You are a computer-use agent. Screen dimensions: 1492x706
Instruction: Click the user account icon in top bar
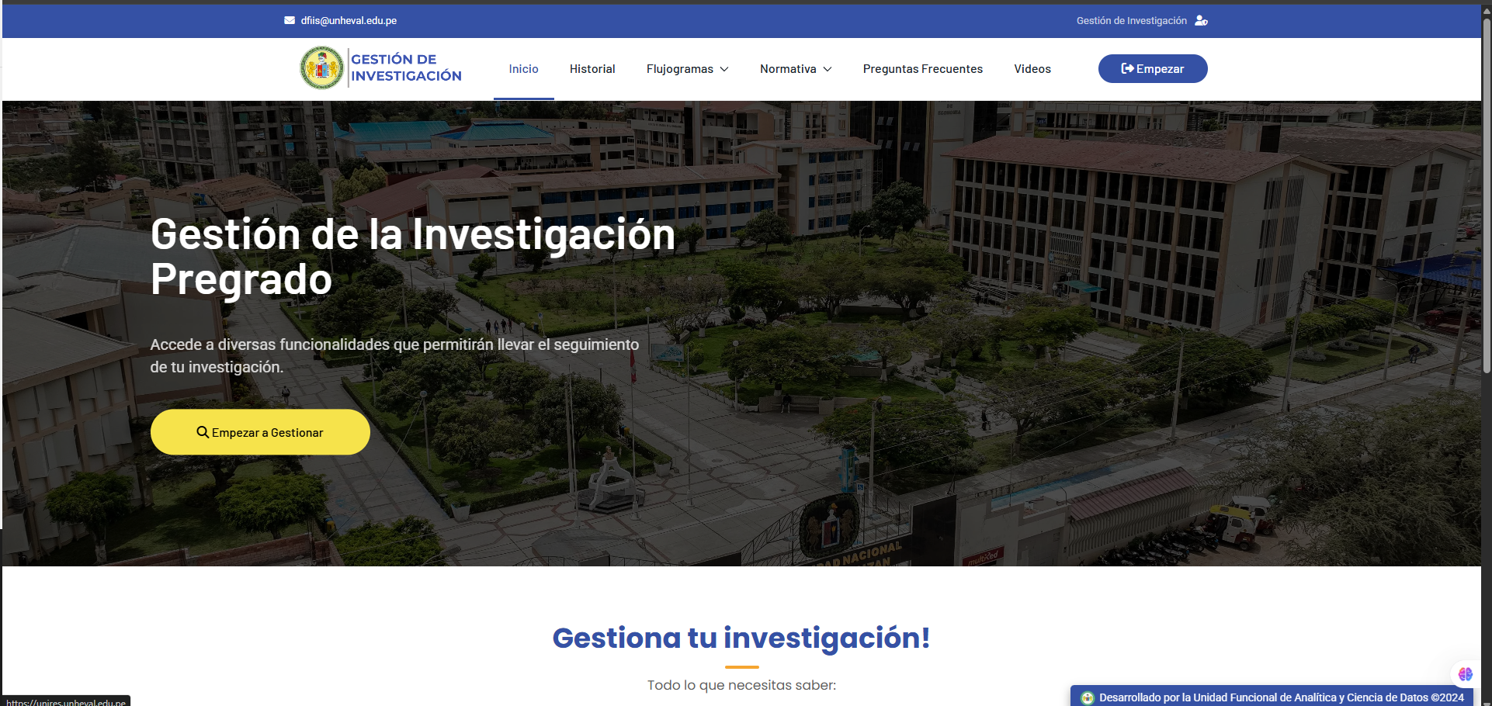click(1201, 21)
